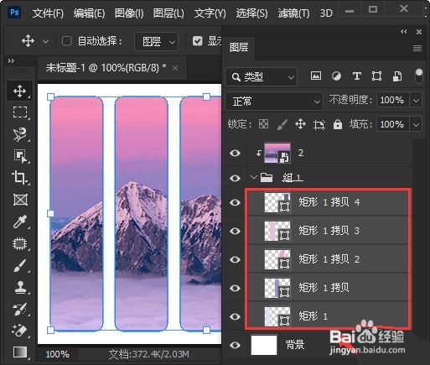Image resolution: width=430 pixels, height=365 pixels.
Task: Hide 组 1 group visibility eye
Action: tap(235, 178)
